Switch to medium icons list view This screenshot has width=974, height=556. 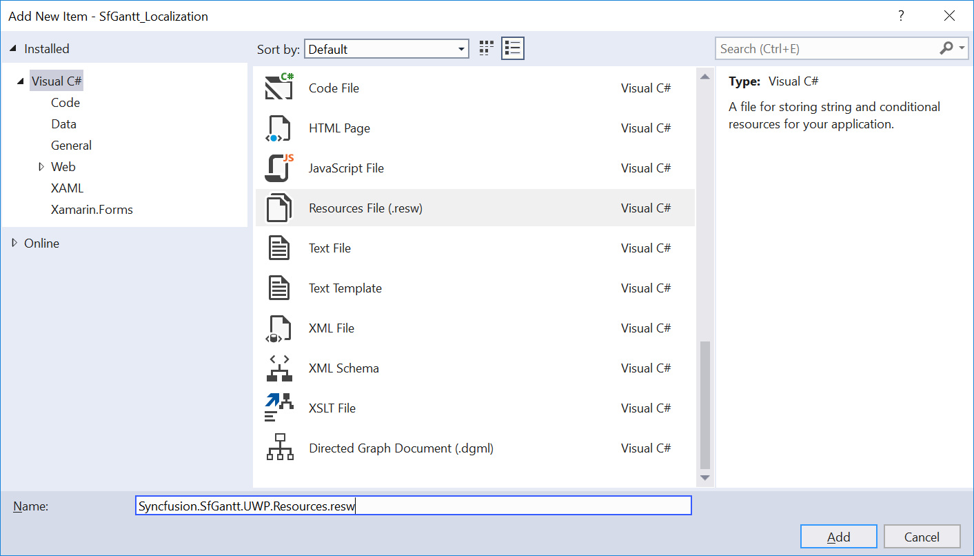(512, 48)
